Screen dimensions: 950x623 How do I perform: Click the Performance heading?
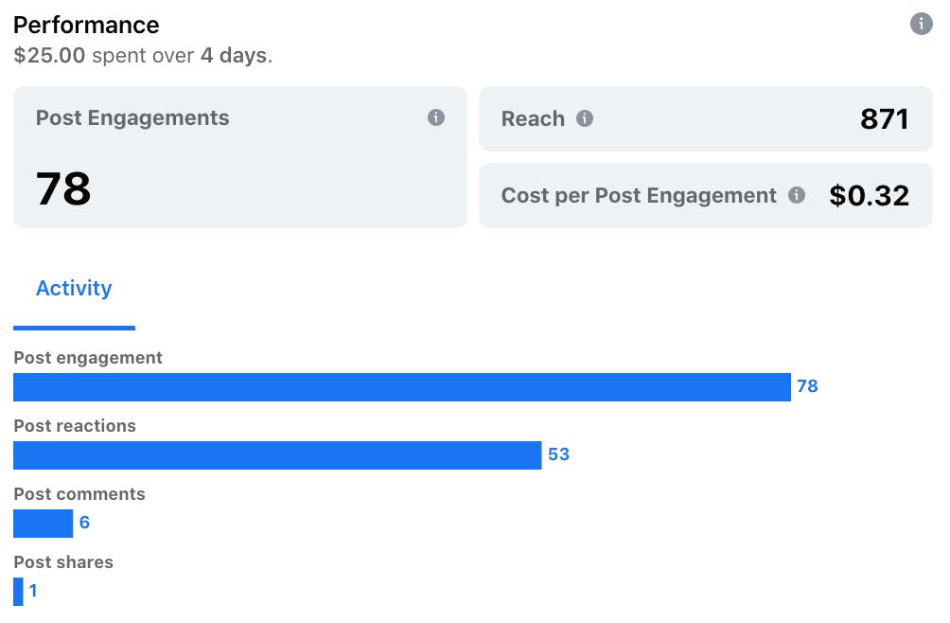(86, 25)
